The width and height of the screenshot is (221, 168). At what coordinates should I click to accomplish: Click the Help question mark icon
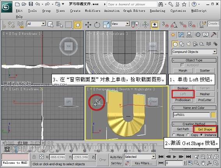(194, 4)
